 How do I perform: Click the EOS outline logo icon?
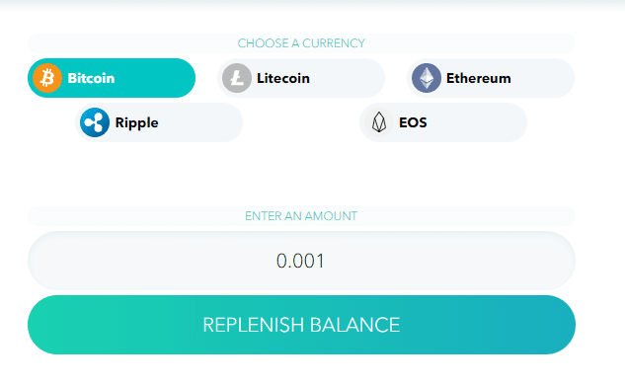[379, 122]
